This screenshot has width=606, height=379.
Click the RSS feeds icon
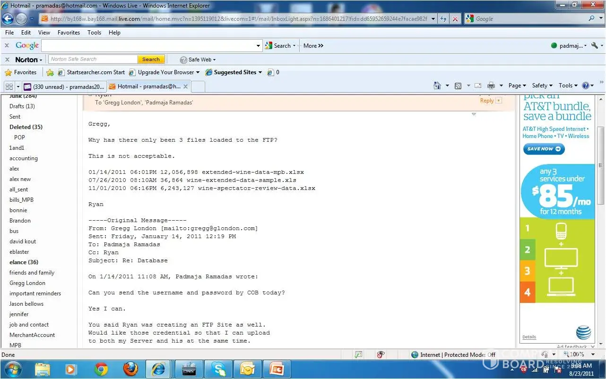458,86
